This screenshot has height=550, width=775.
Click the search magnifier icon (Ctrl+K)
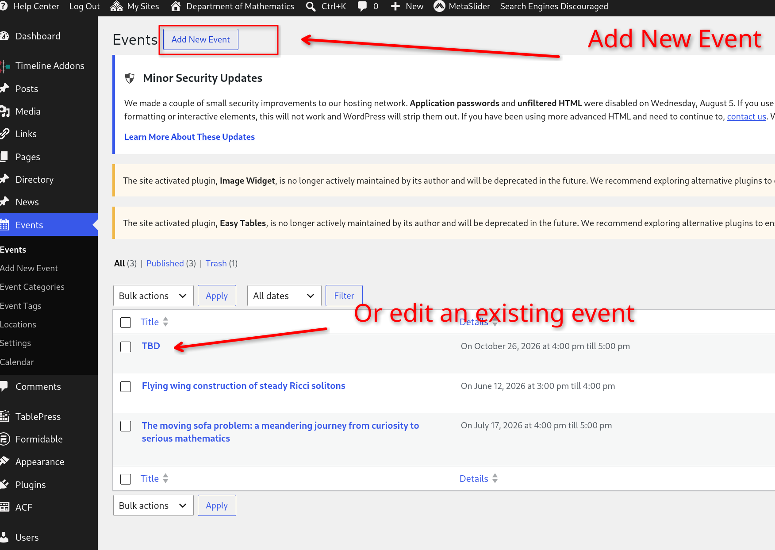click(311, 6)
